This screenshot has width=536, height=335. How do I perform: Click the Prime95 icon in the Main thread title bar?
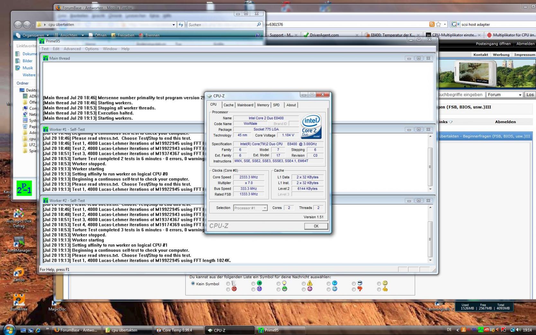click(46, 58)
